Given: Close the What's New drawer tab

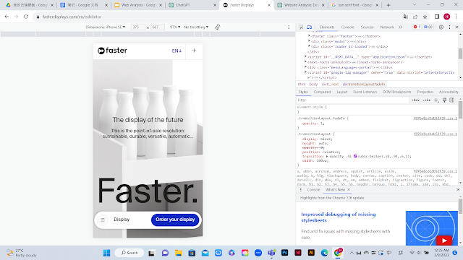Looking at the screenshot, I should coord(349,189).
